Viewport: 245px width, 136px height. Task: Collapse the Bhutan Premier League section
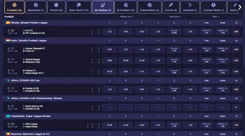236,23
